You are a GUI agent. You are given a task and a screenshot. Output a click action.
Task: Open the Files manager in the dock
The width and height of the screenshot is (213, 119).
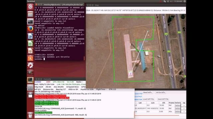click(30, 14)
